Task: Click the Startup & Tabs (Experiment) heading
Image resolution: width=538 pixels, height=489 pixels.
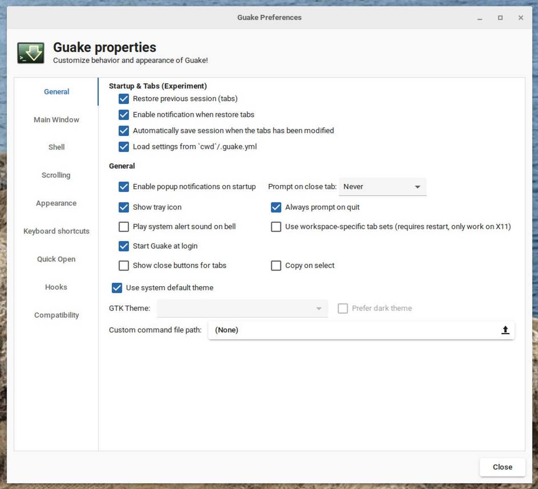Action: tap(158, 86)
